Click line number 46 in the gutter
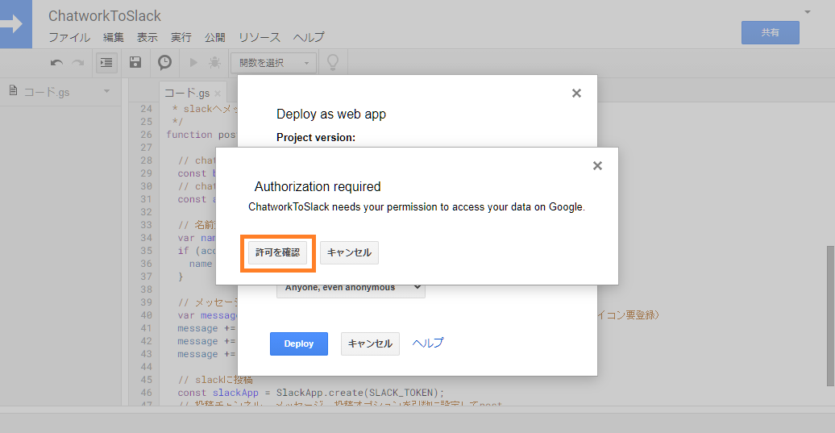The image size is (835, 433). (x=146, y=393)
